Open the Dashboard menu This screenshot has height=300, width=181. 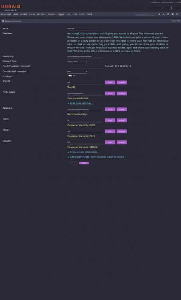(x=6, y=14)
